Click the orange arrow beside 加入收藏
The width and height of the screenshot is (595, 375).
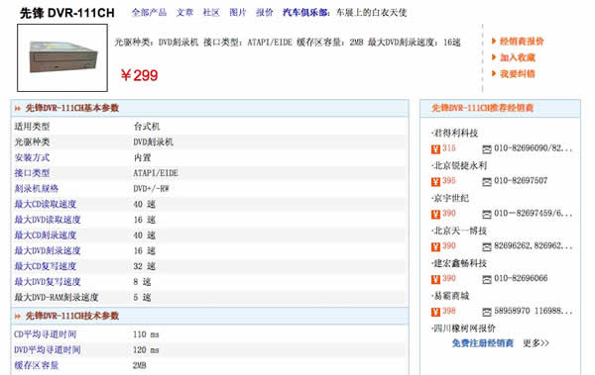(x=494, y=57)
